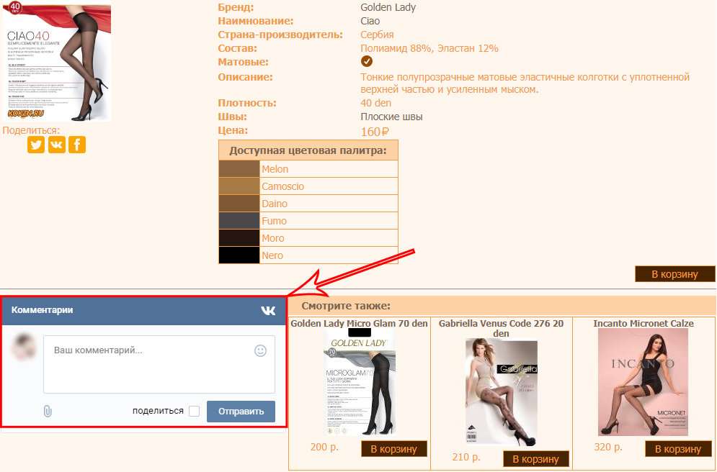The image size is (717, 472).
Task: Select the Camoscio color swatch
Action: [239, 186]
